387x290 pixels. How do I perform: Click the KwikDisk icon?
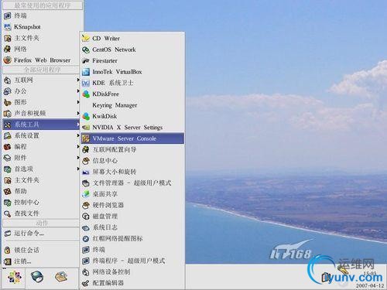tap(86, 116)
